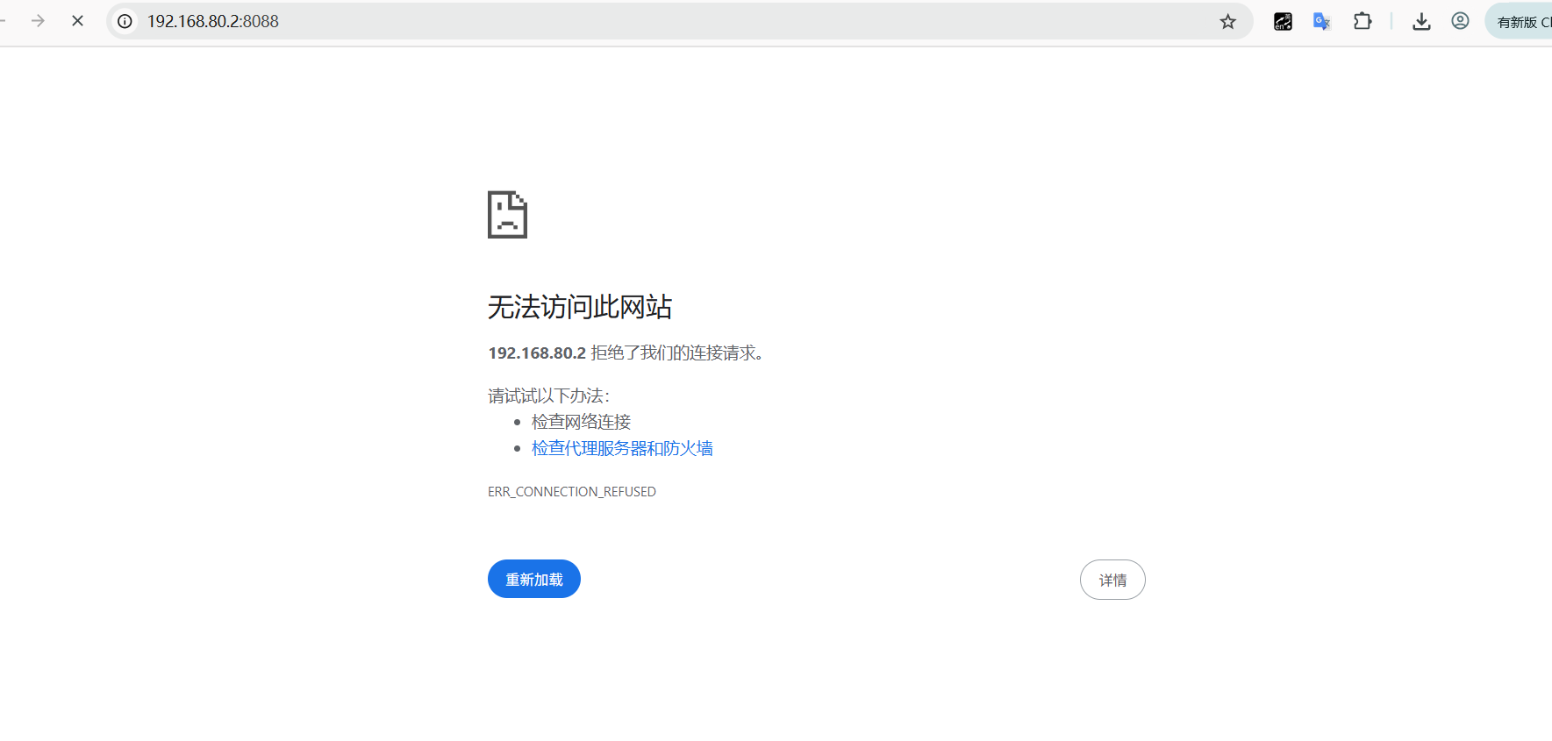Screen dimensions: 1552x741
Task: Show downloads via the download icon
Action: point(1421,22)
